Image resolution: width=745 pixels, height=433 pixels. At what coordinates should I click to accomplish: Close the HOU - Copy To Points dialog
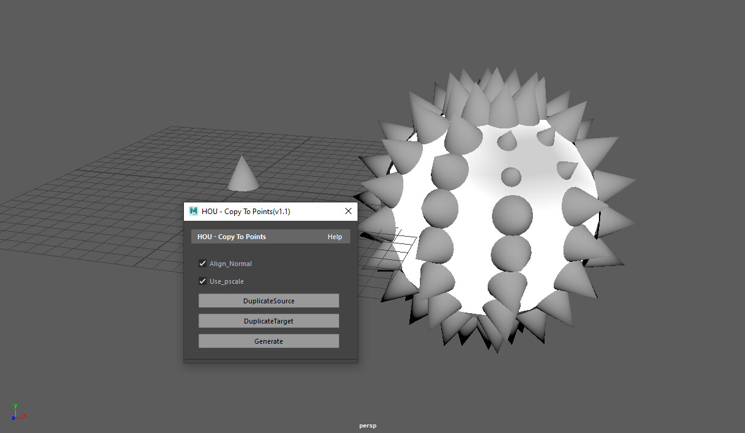348,210
